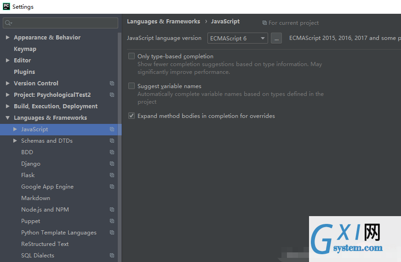Select Django settings page
401x262 pixels.
tap(31, 164)
